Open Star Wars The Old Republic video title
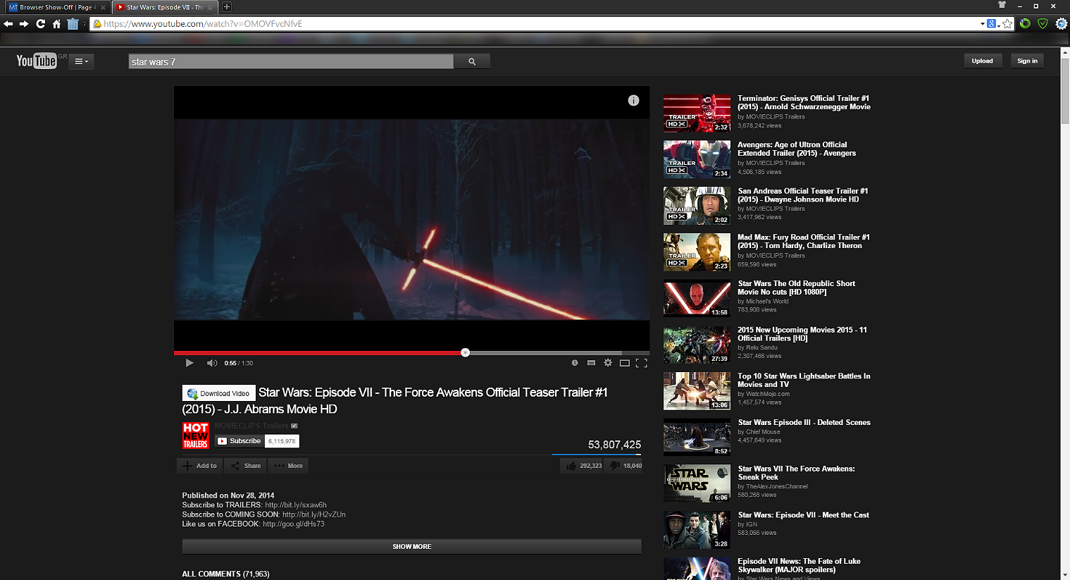This screenshot has height=580, width=1070. pos(797,288)
